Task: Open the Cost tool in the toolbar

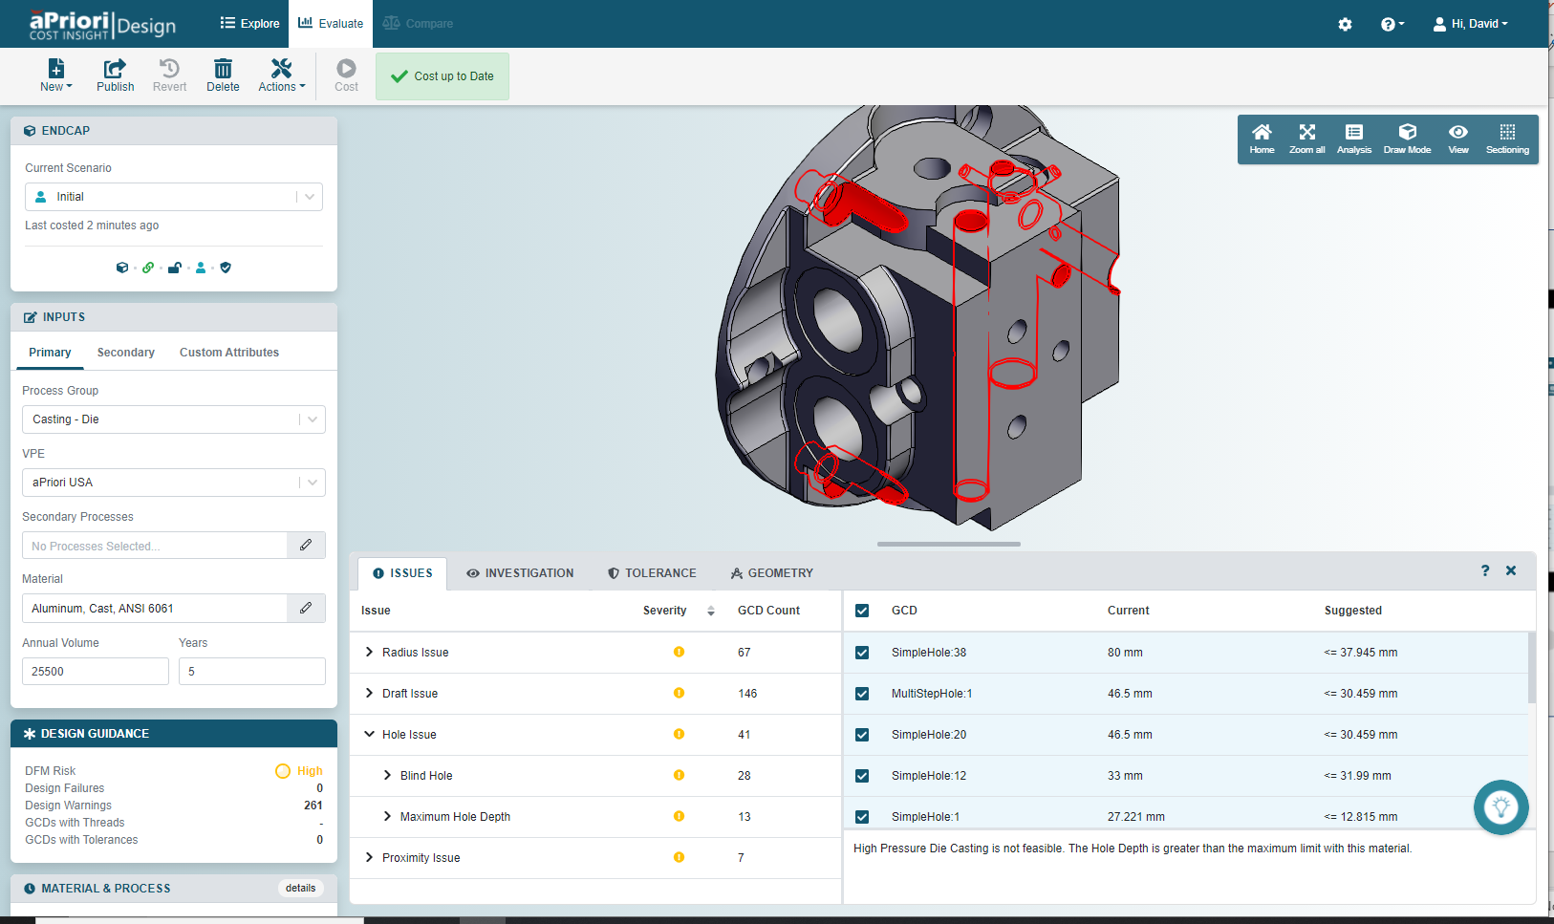Action: tap(345, 75)
